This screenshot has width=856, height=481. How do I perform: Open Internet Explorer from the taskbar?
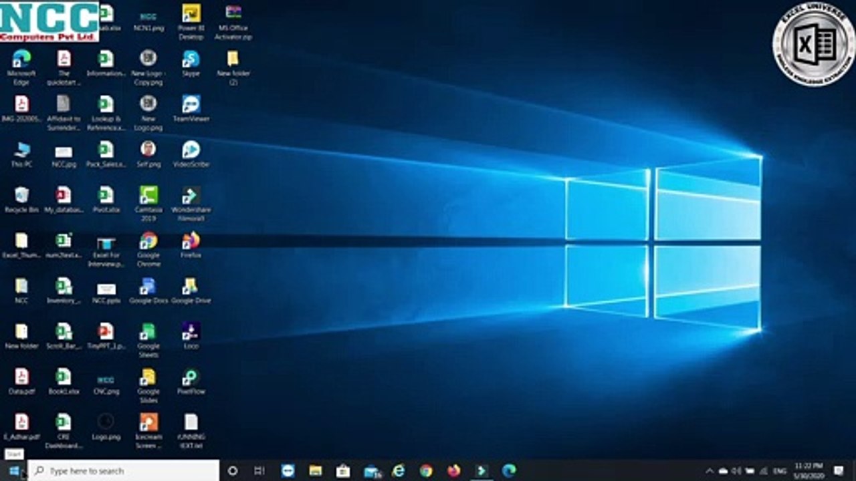pyautogui.click(x=399, y=471)
